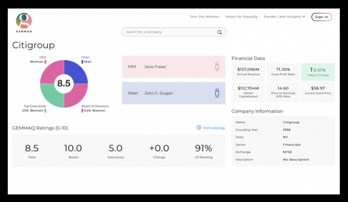Click the GEMMAQ Ratings (0-10) heading

tap(40, 128)
